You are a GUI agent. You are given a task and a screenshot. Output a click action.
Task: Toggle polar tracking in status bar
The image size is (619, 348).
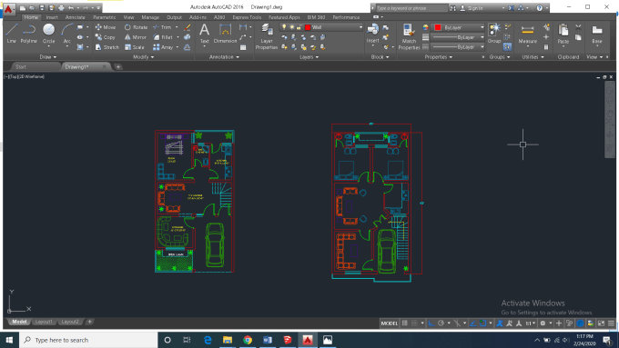pyautogui.click(x=441, y=323)
